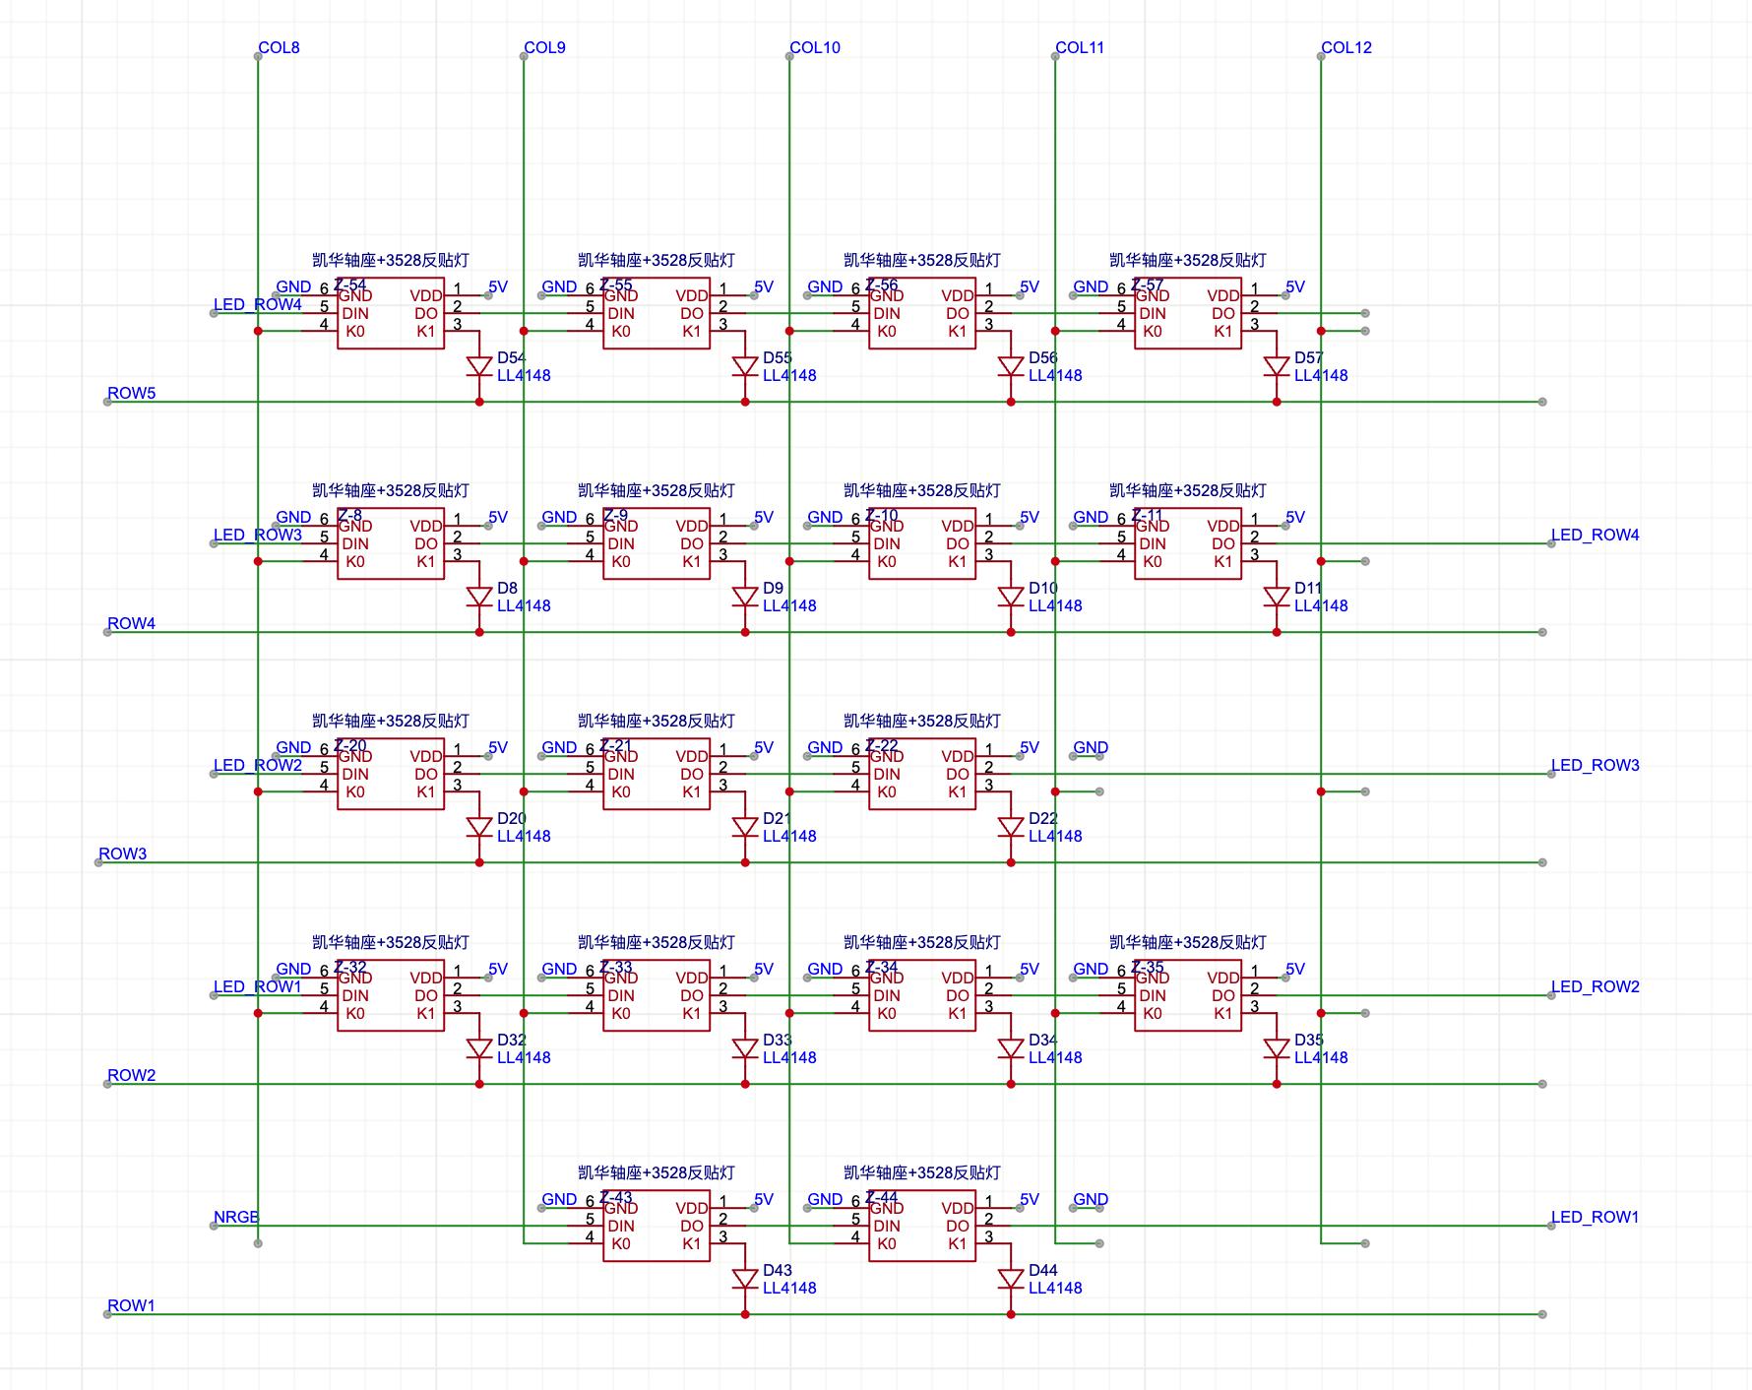Select diode symbol D43
This screenshot has width=1752, height=1390.
click(x=745, y=1279)
